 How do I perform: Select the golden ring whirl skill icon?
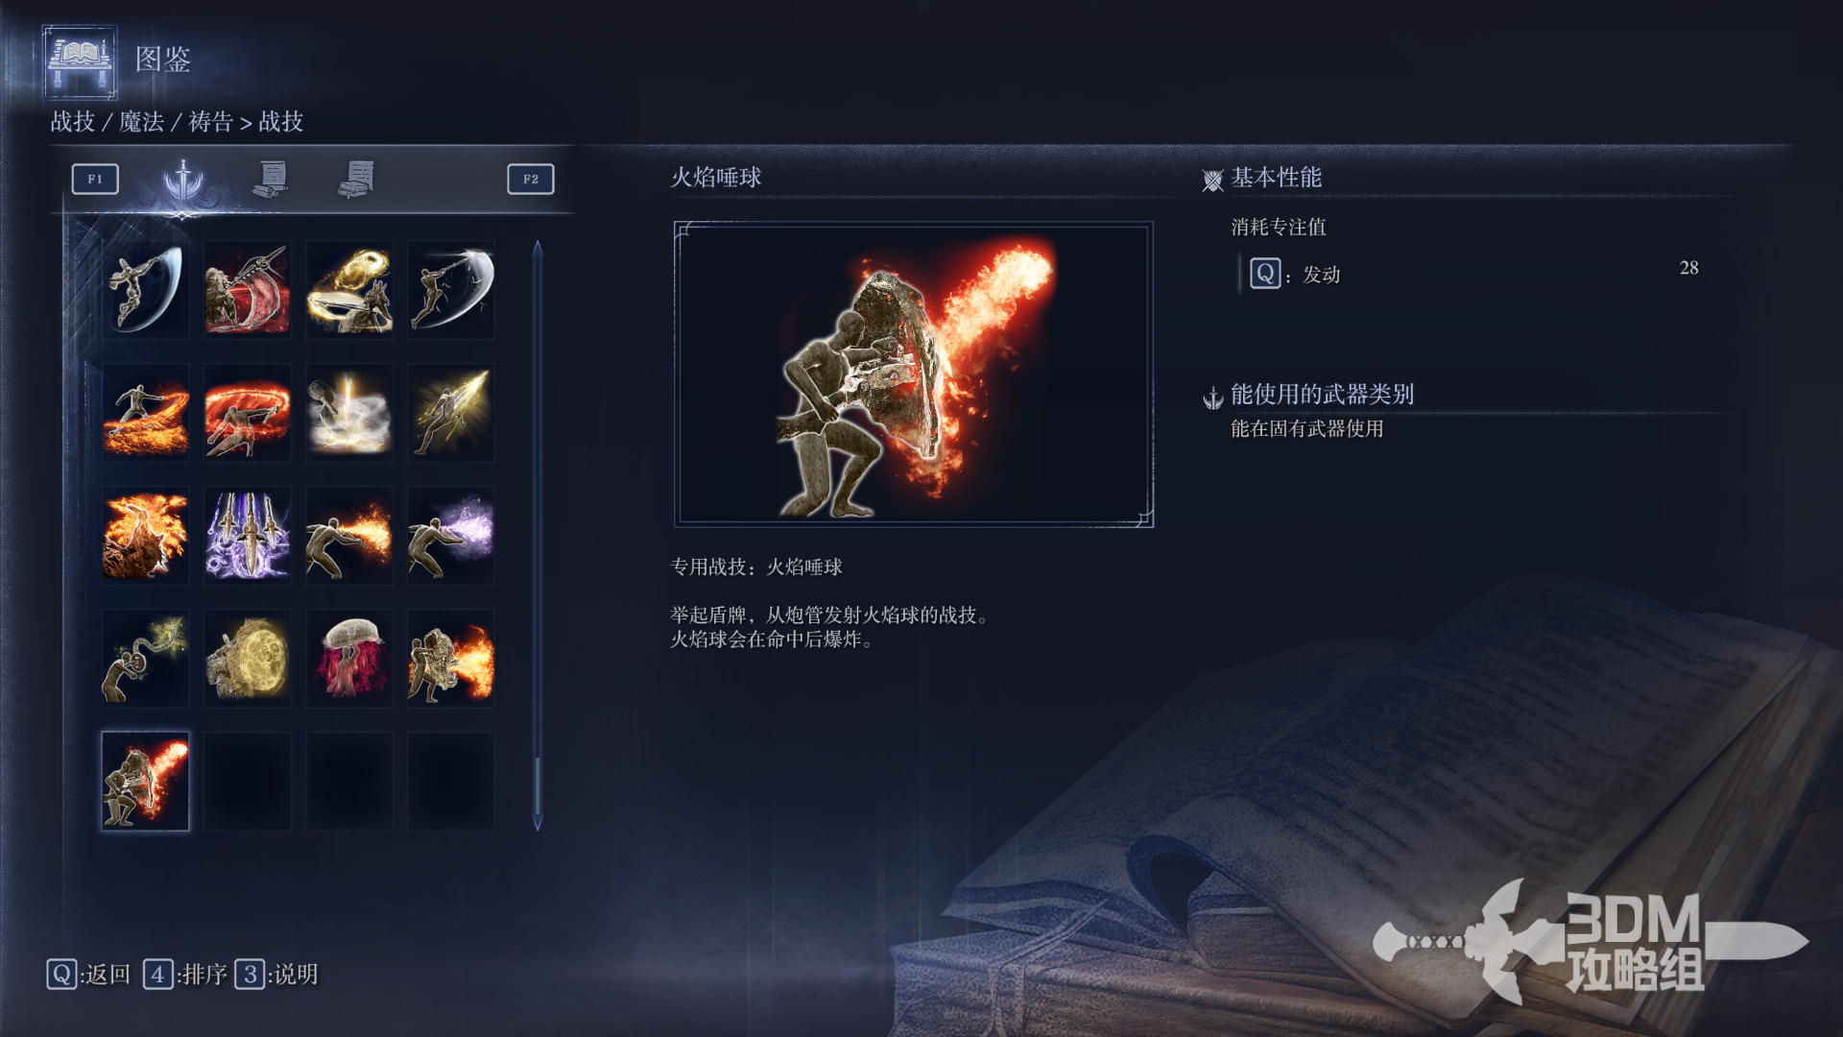coord(349,289)
